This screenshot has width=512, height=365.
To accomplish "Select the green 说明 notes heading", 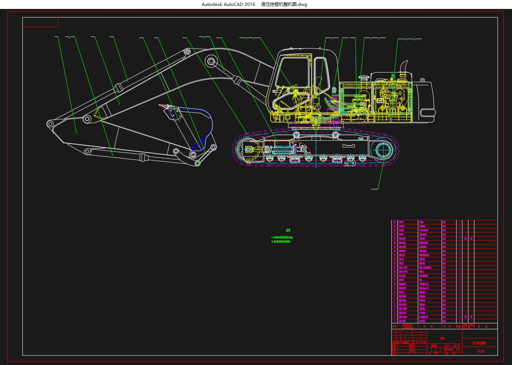I will pos(288,230).
